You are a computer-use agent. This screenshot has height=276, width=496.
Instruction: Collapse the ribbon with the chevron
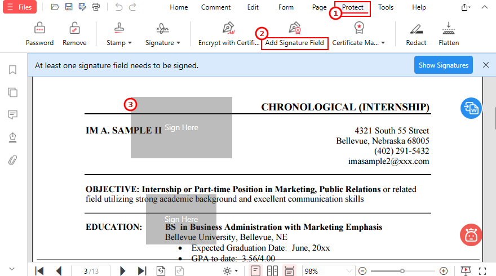(x=485, y=7)
